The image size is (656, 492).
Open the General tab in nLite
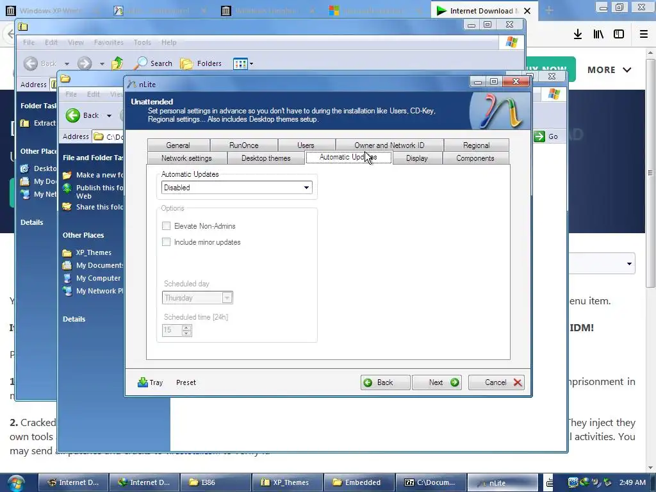[x=178, y=145]
